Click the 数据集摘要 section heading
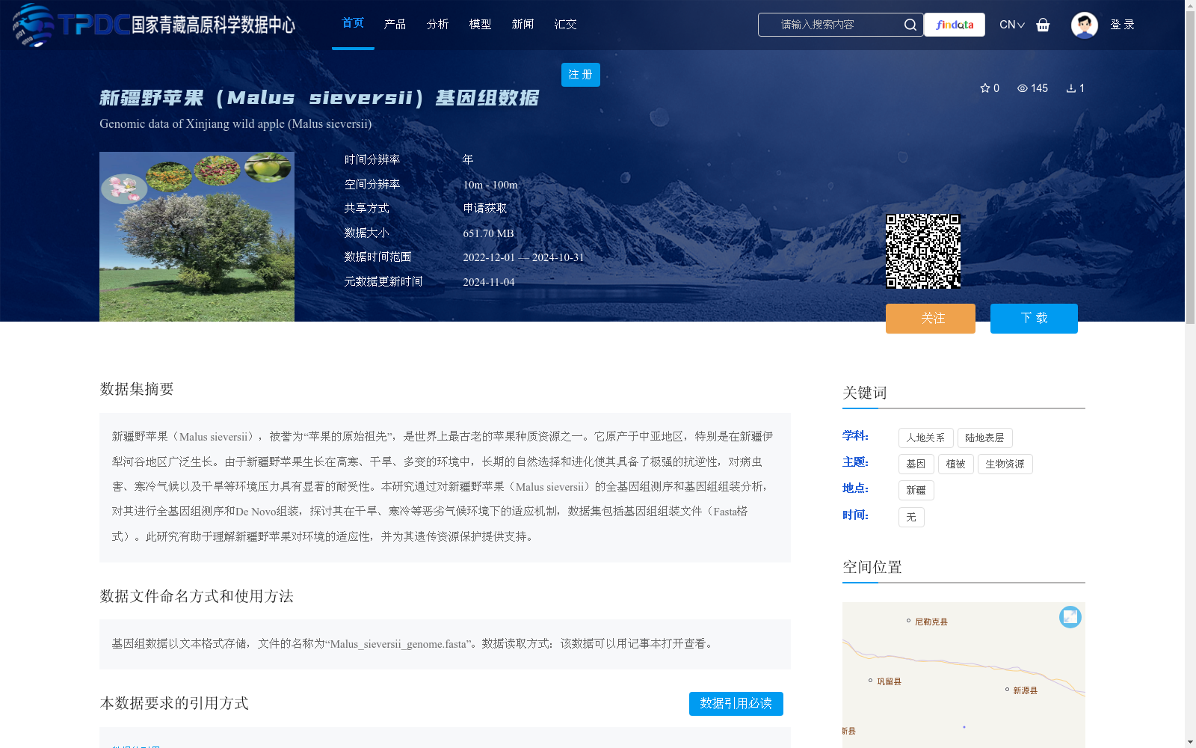The width and height of the screenshot is (1196, 748). pos(137,389)
